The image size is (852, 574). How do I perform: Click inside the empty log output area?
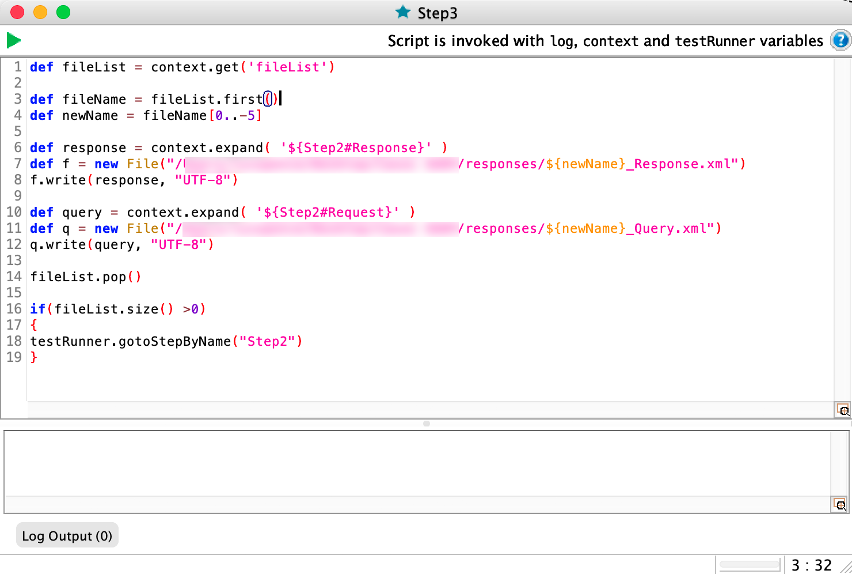417,463
